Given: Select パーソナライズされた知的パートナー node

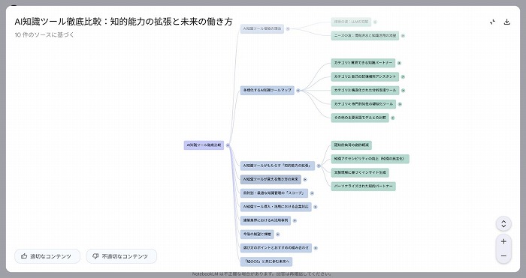Looking at the screenshot, I should point(363,187).
